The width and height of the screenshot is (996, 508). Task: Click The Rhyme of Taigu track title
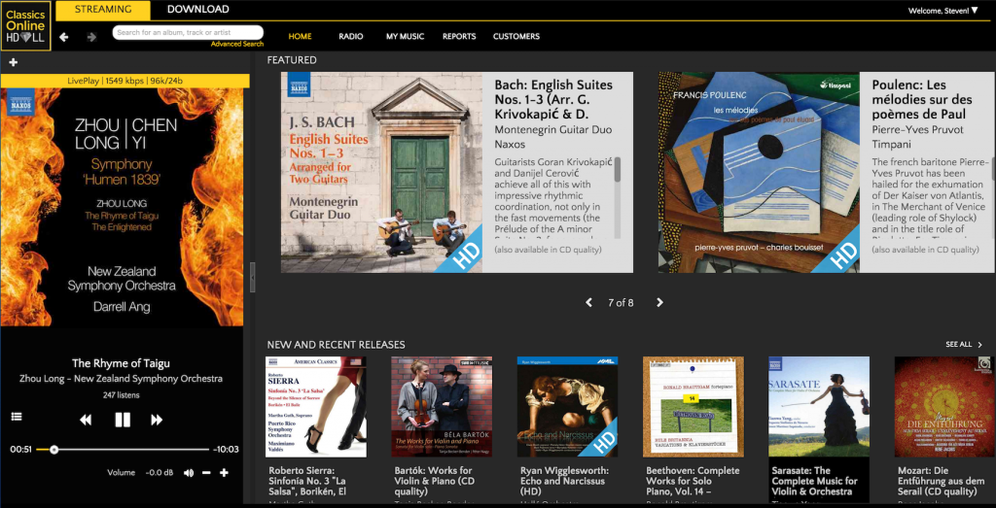click(x=121, y=363)
